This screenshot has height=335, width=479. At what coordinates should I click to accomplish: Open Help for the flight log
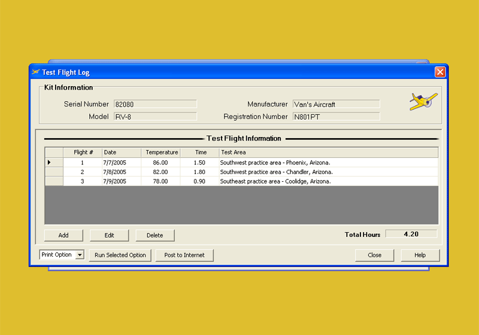420,255
